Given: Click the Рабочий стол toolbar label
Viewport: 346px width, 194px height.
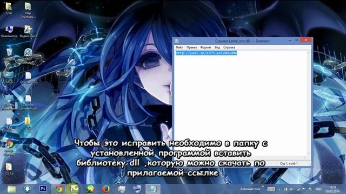Looking at the screenshot, I should pyautogui.click(x=250, y=189).
